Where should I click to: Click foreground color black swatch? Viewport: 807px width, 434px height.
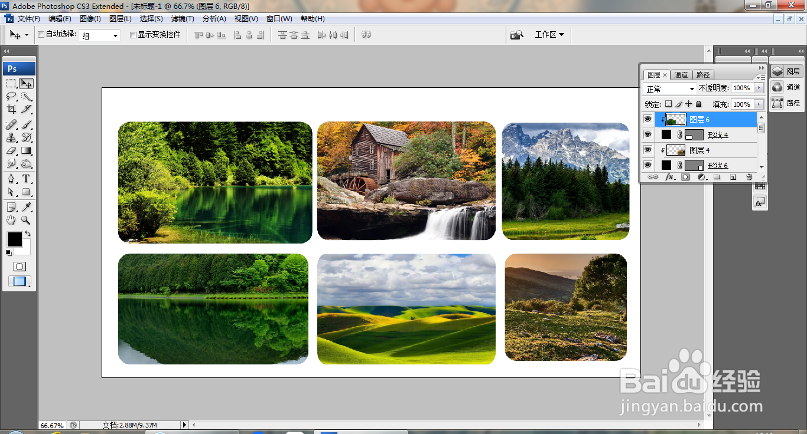[x=14, y=239]
